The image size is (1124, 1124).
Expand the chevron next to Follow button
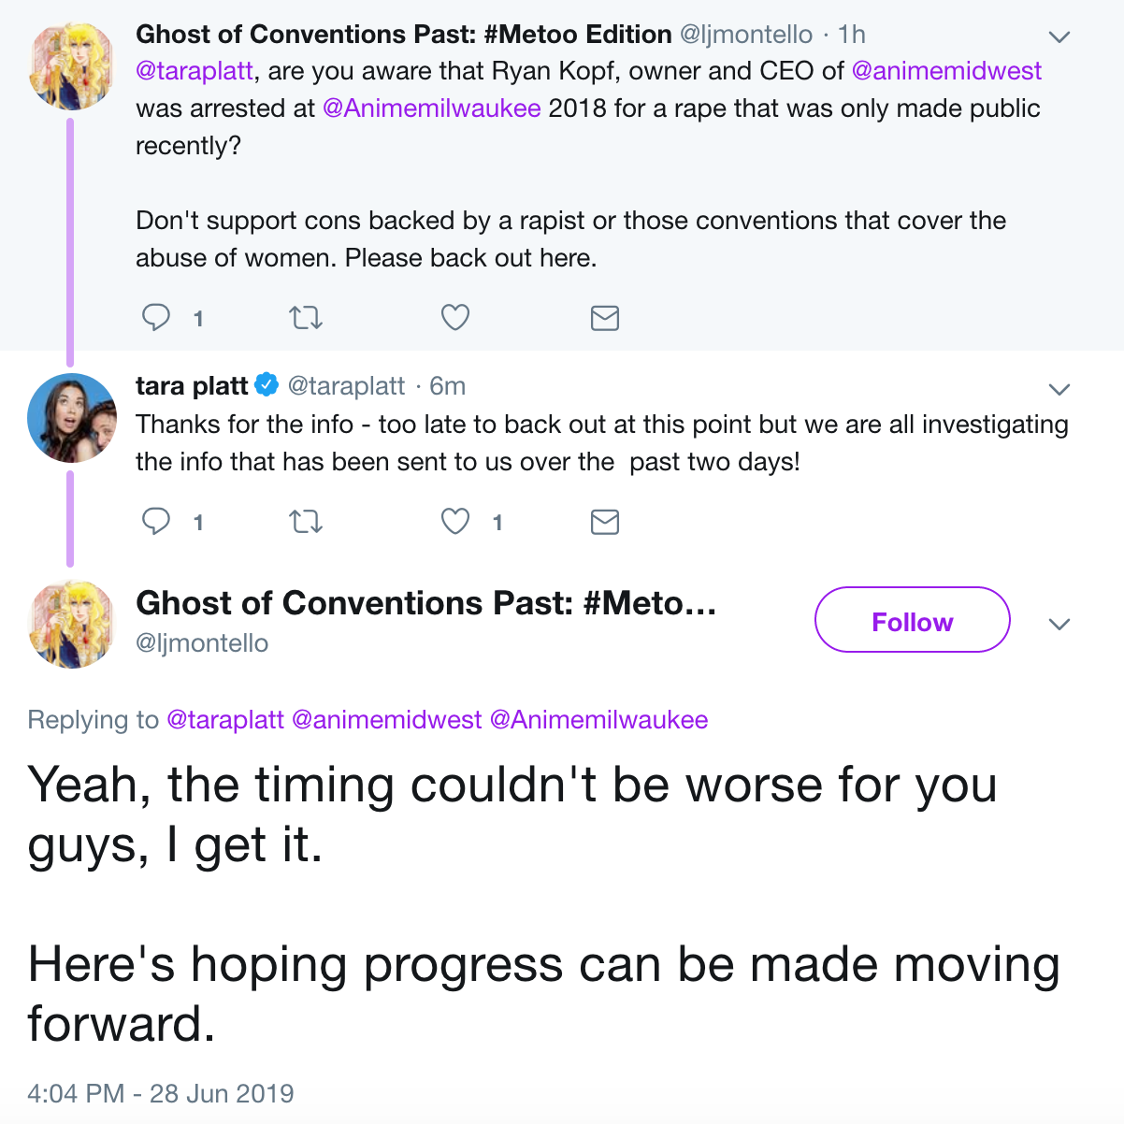click(x=1059, y=624)
